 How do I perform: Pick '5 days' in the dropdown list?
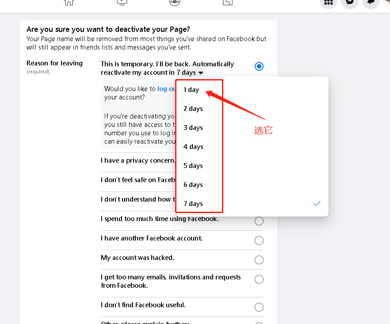tap(193, 166)
